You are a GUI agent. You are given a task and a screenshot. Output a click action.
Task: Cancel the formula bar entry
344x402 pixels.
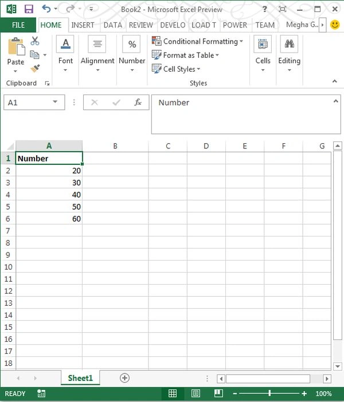95,103
